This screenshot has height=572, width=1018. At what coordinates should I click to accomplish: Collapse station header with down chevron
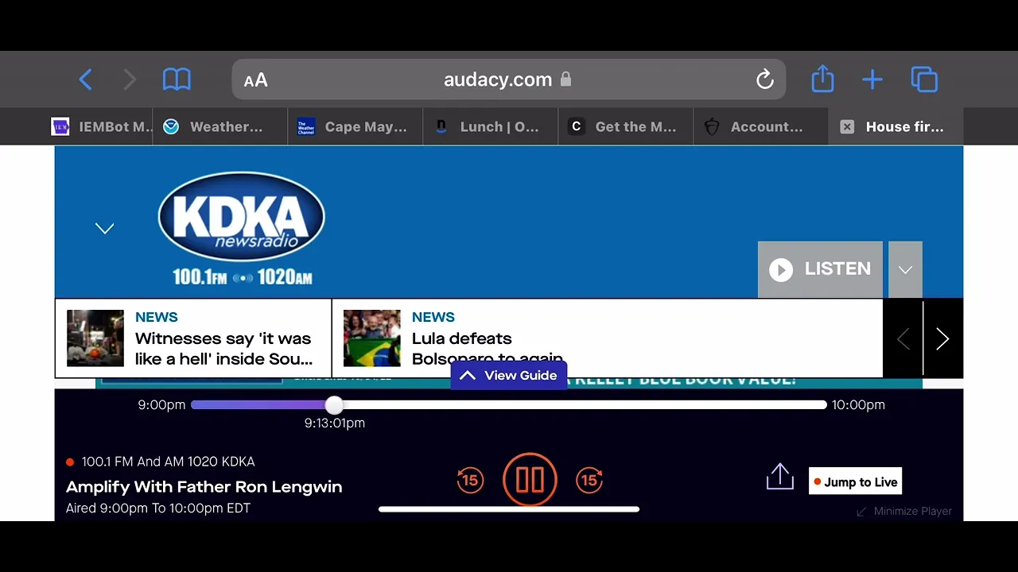(x=105, y=229)
